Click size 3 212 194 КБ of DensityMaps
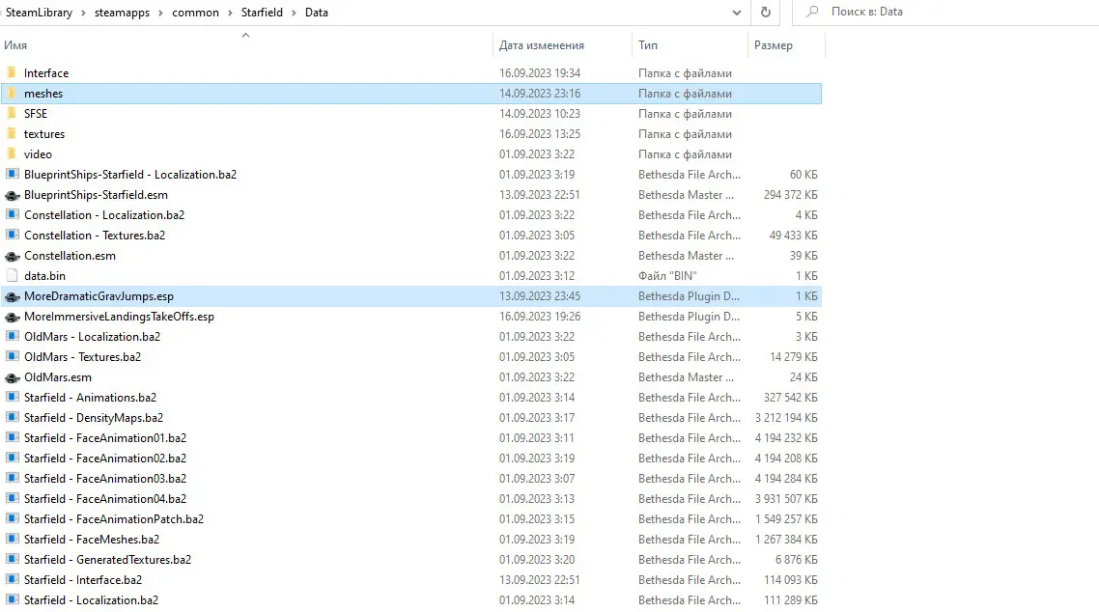Viewport: 1099px width, 612px height. pyautogui.click(x=786, y=418)
